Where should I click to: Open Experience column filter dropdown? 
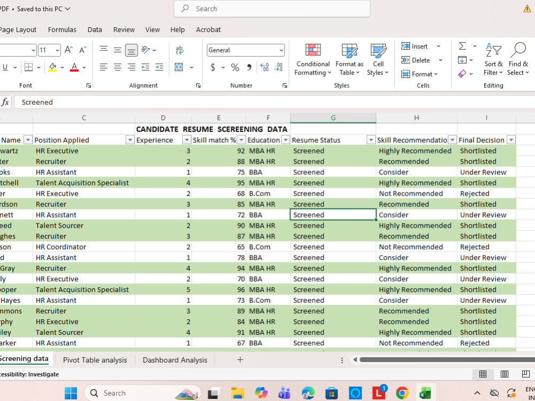(187, 140)
